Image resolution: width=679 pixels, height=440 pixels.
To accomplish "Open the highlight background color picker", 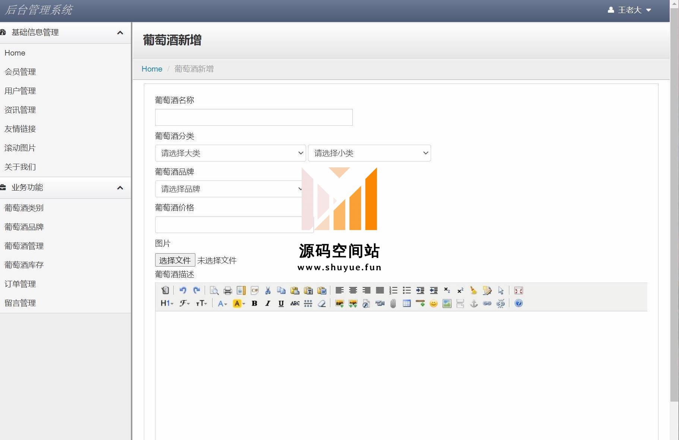I will click(239, 304).
